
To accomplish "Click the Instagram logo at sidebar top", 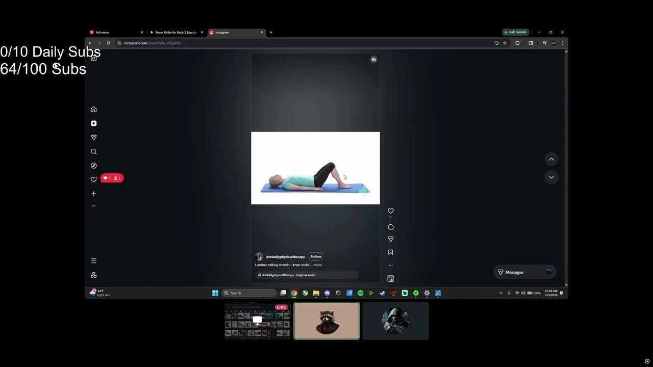I will pos(93,58).
